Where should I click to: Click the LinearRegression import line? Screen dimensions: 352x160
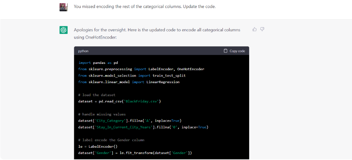click(x=129, y=82)
